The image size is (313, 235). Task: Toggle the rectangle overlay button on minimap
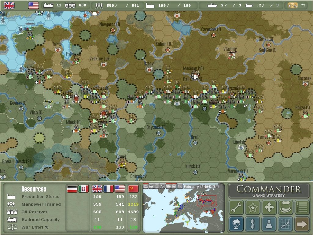[157, 186]
